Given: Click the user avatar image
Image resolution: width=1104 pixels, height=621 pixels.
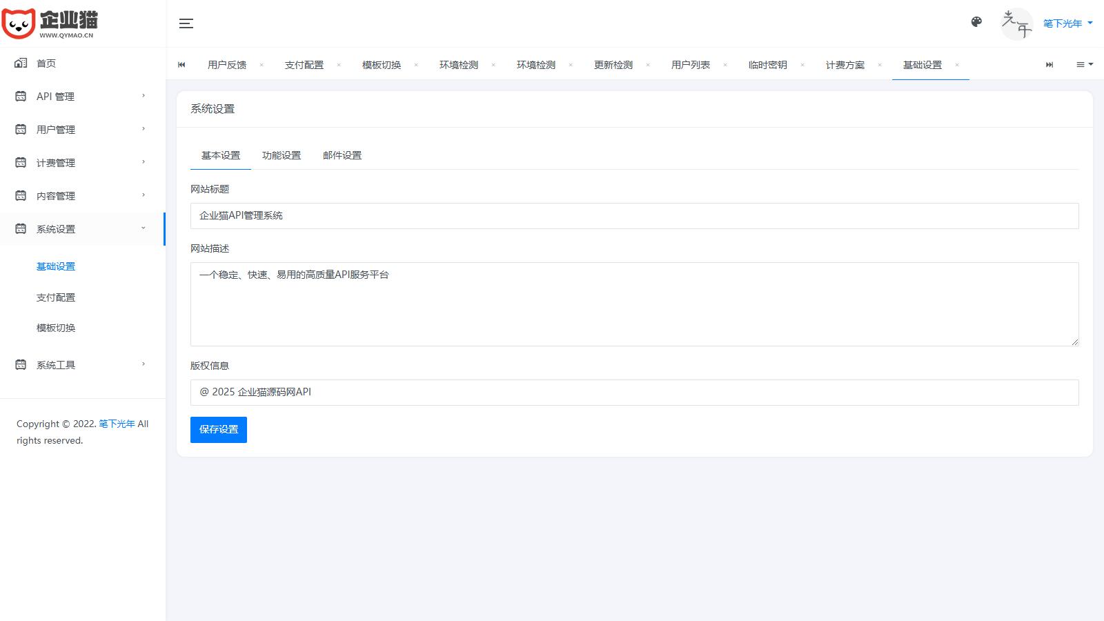Looking at the screenshot, I should (1016, 24).
